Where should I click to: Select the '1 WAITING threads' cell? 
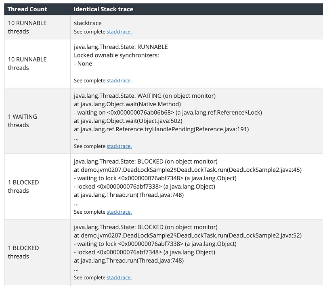(x=23, y=121)
